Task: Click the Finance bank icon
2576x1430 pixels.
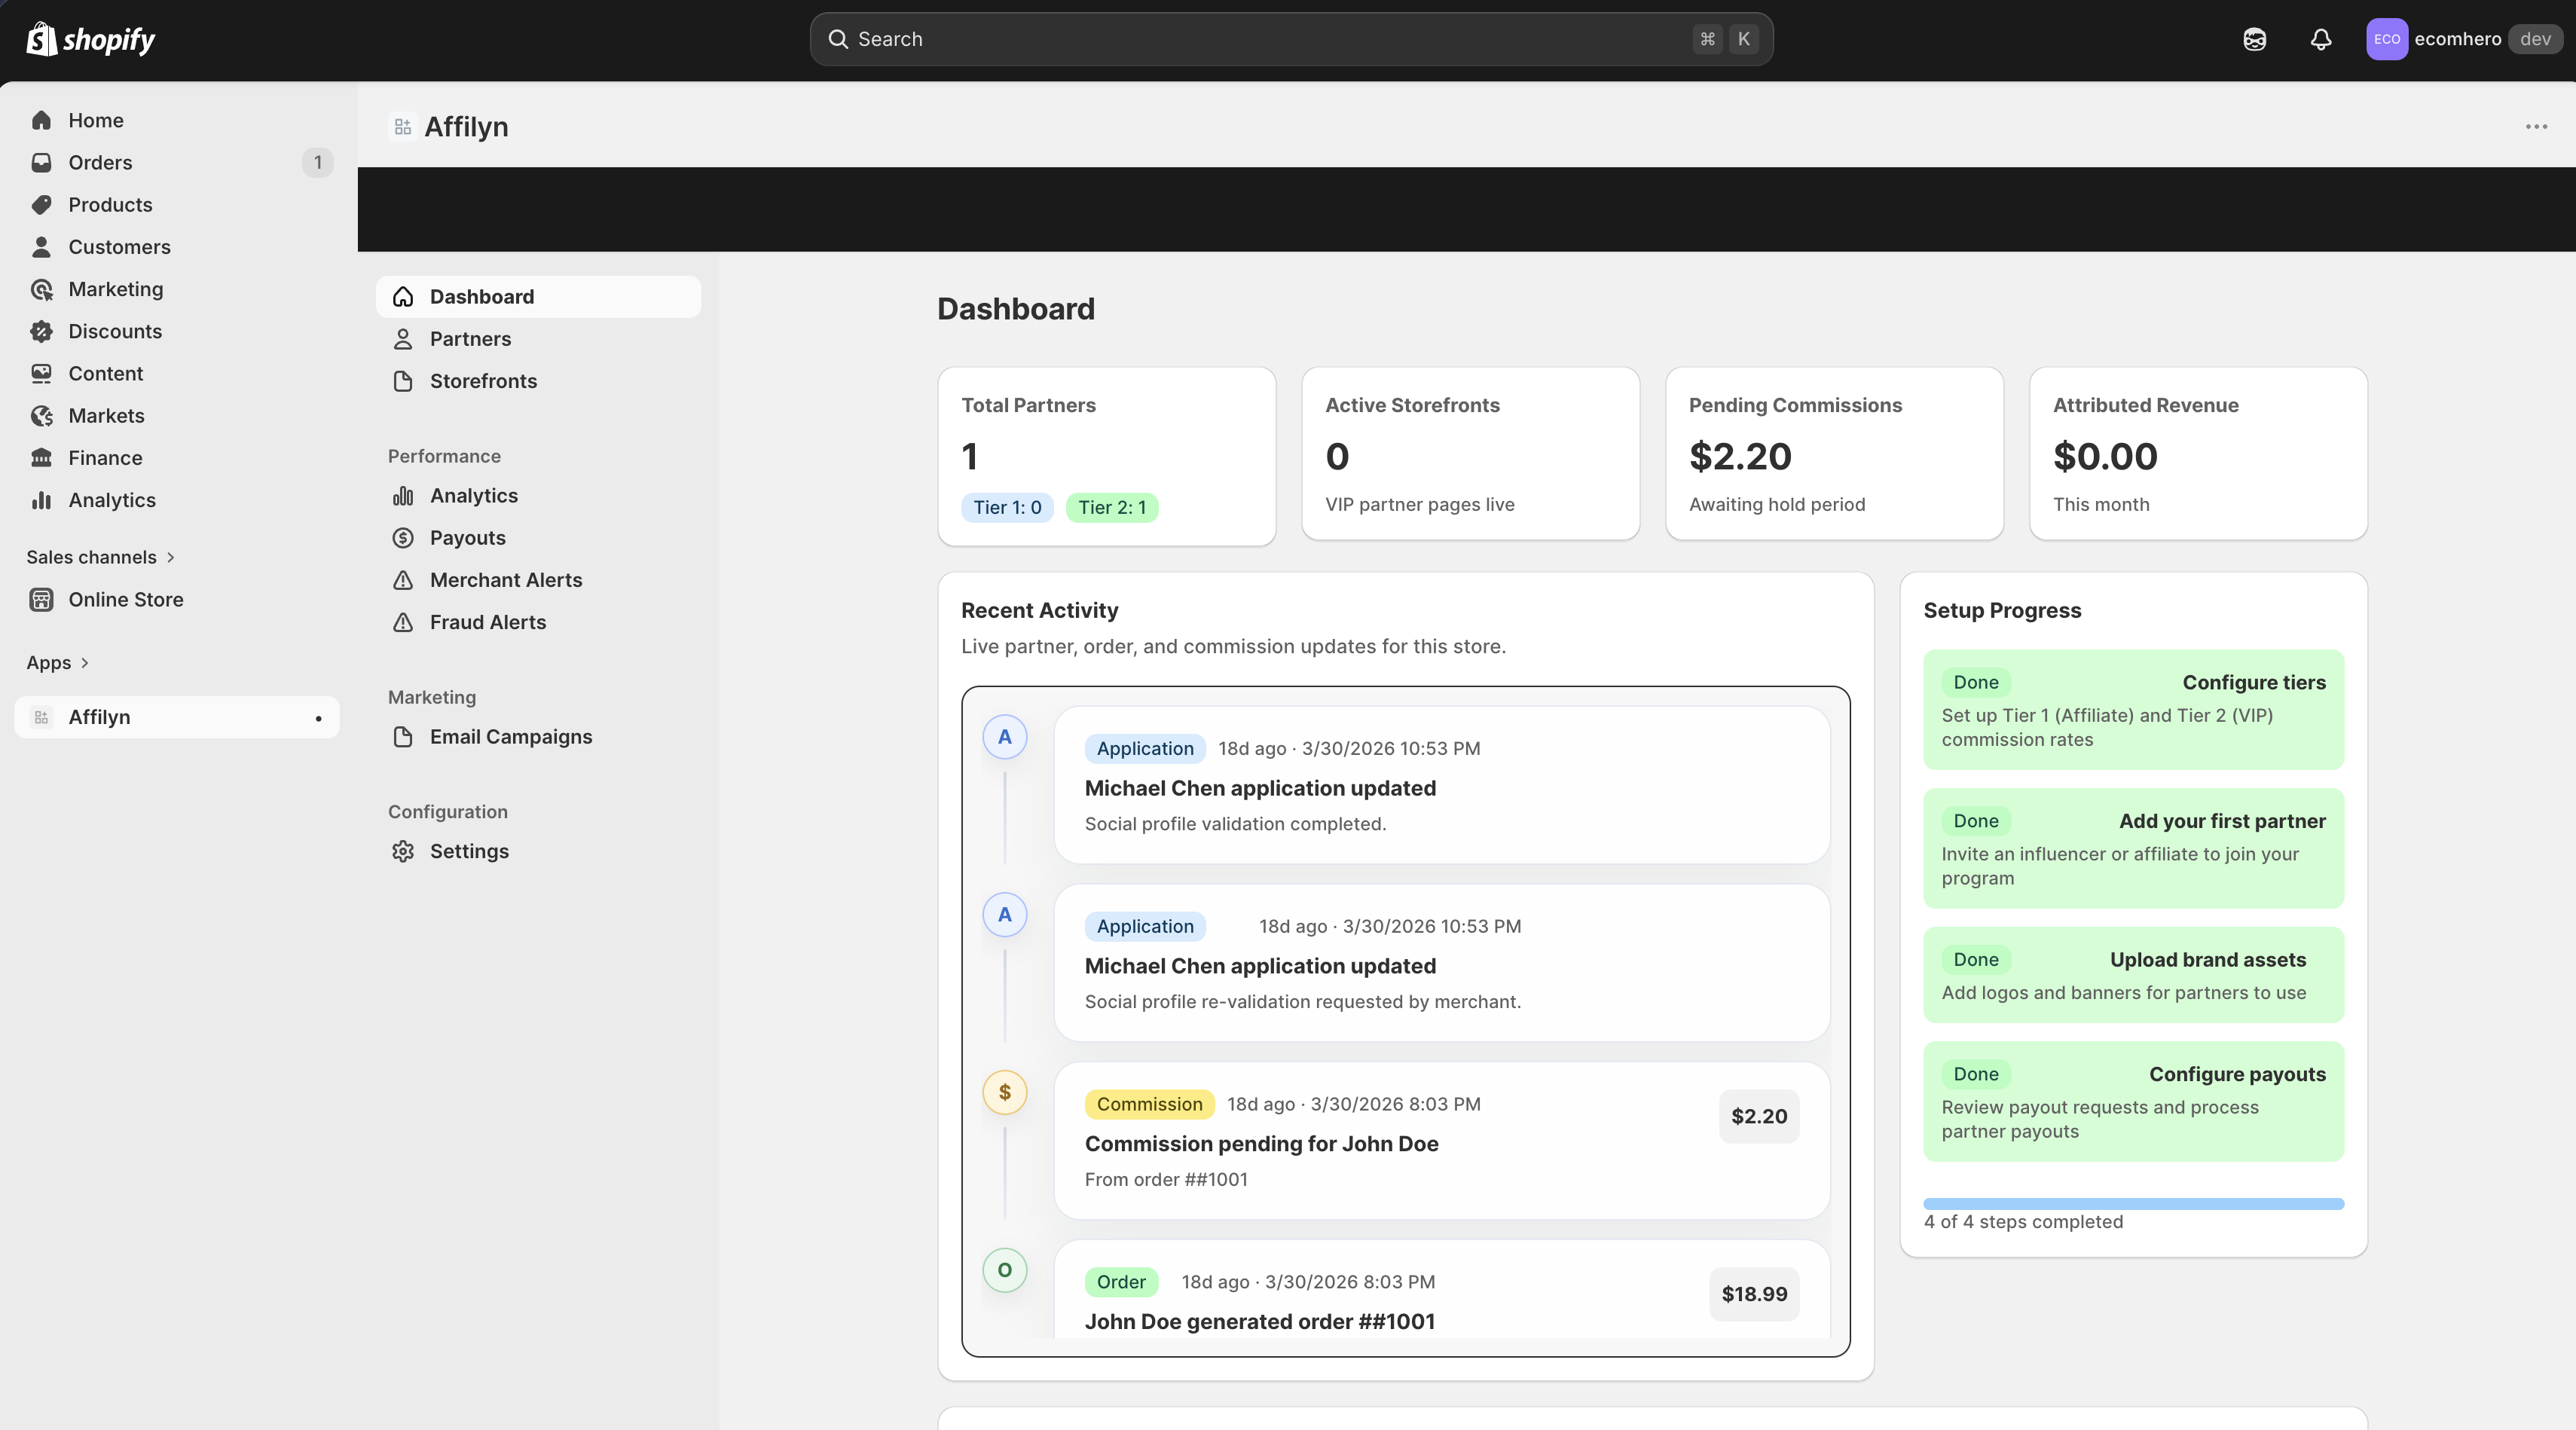Action: 41,457
